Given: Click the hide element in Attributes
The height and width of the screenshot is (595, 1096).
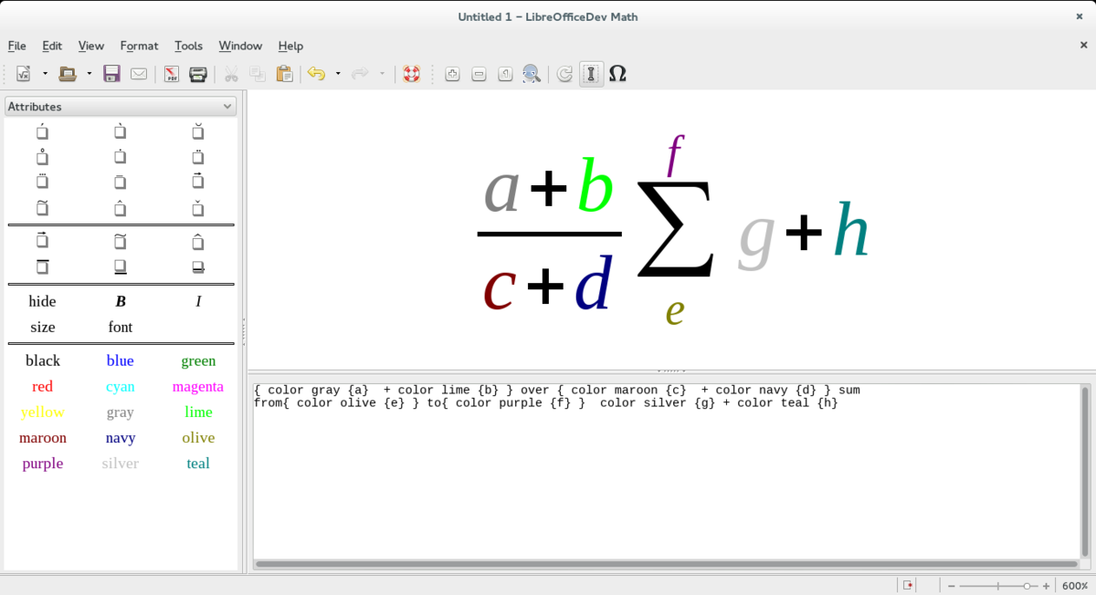Looking at the screenshot, I should (x=42, y=300).
